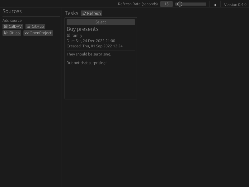
Task: Click the circular arrows Refresh icon
Action: 84,13
